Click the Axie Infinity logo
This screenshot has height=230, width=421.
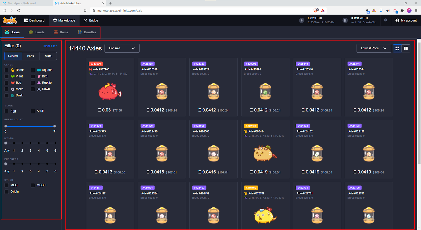point(10,20)
